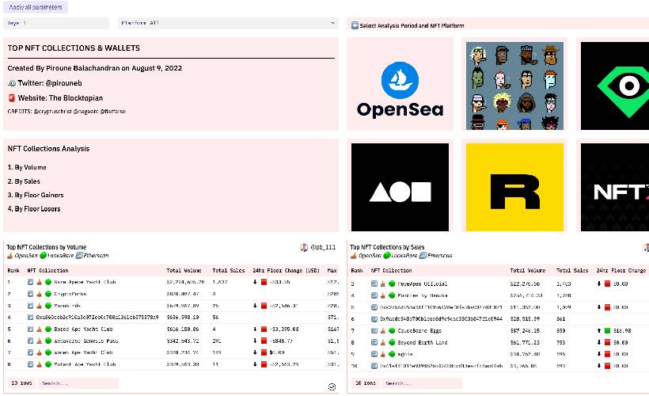Sort Sales table by NFT Collection header
649x396 pixels.
point(391,271)
